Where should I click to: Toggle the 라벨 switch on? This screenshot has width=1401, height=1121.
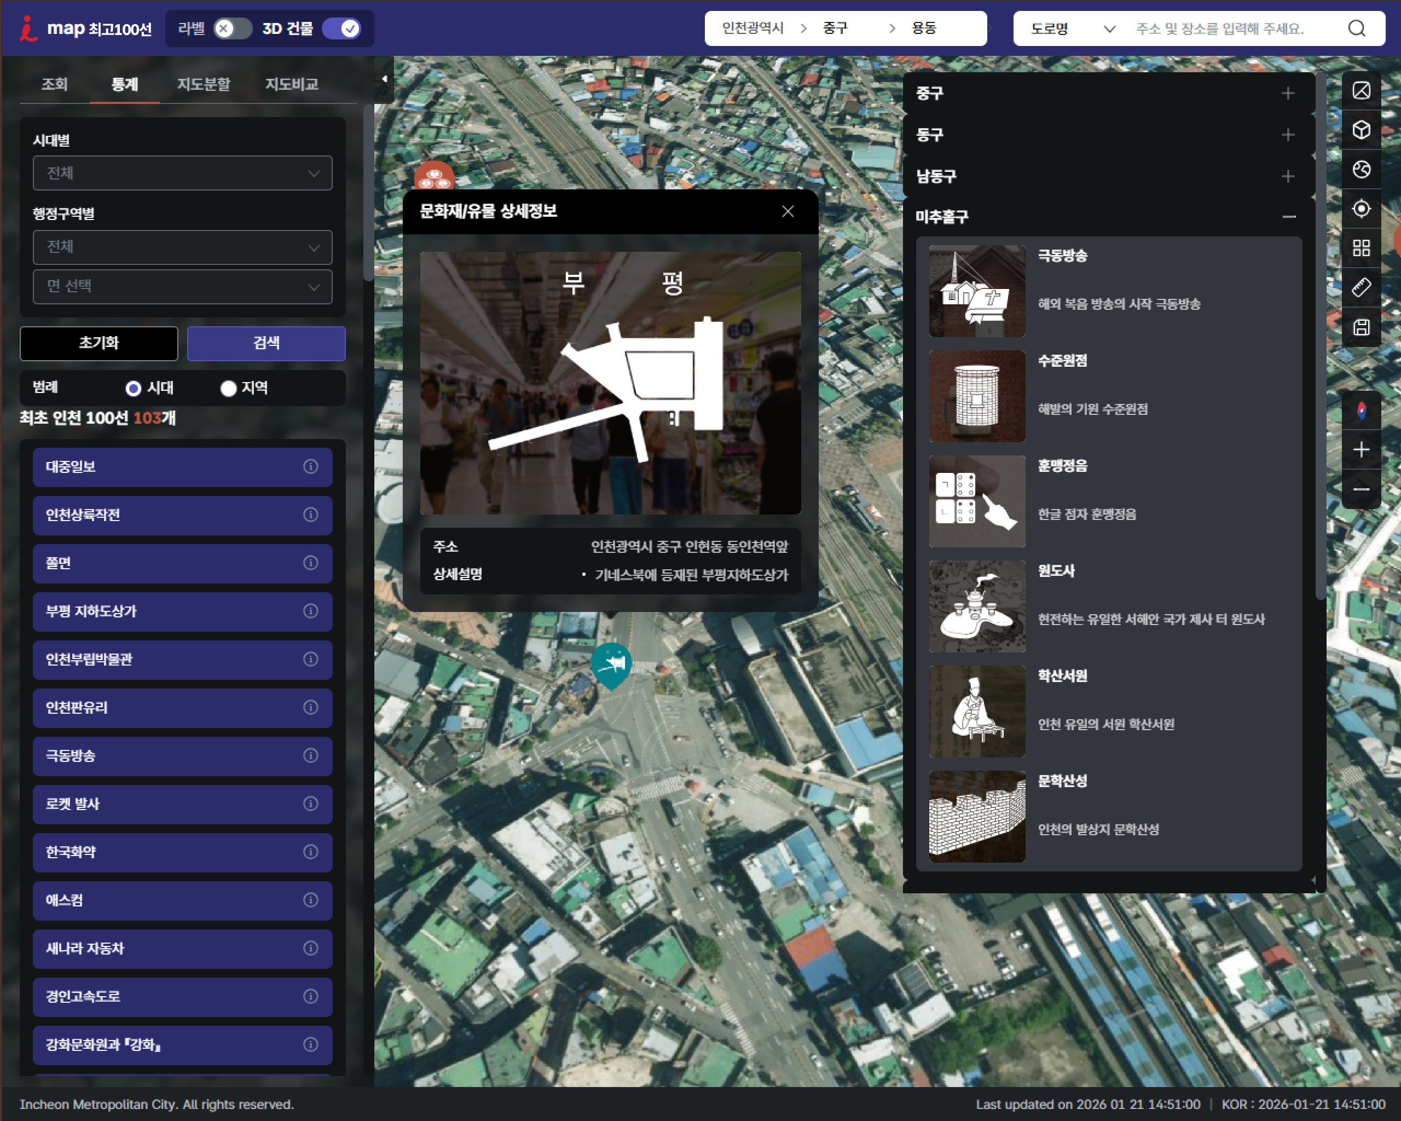[232, 28]
